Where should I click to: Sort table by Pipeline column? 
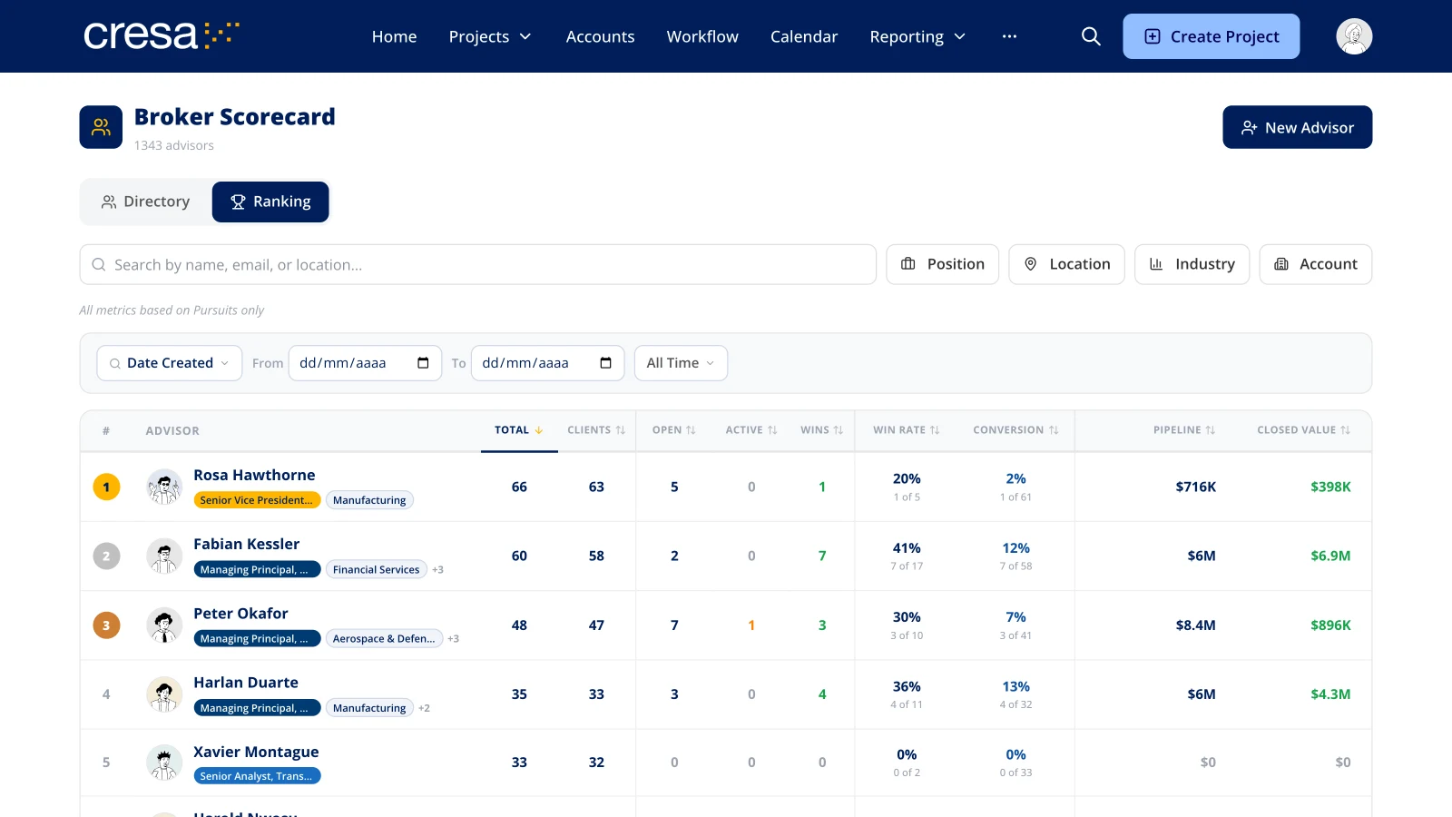pos(1184,430)
